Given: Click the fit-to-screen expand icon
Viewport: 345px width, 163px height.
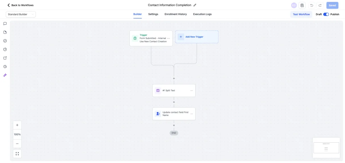Looking at the screenshot, I should [x=17, y=154].
